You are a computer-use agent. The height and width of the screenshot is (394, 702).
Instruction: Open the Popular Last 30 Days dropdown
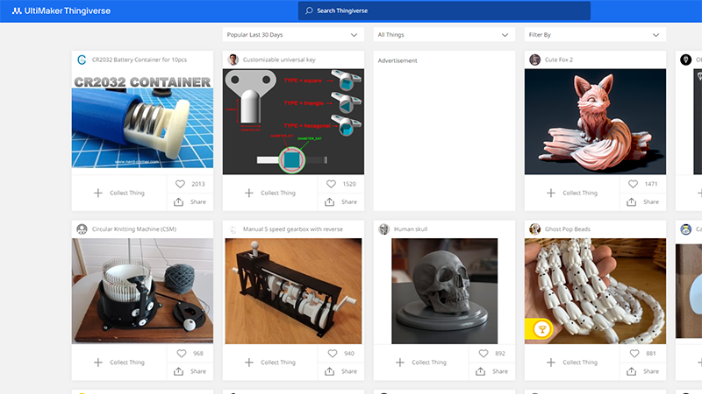(x=293, y=34)
